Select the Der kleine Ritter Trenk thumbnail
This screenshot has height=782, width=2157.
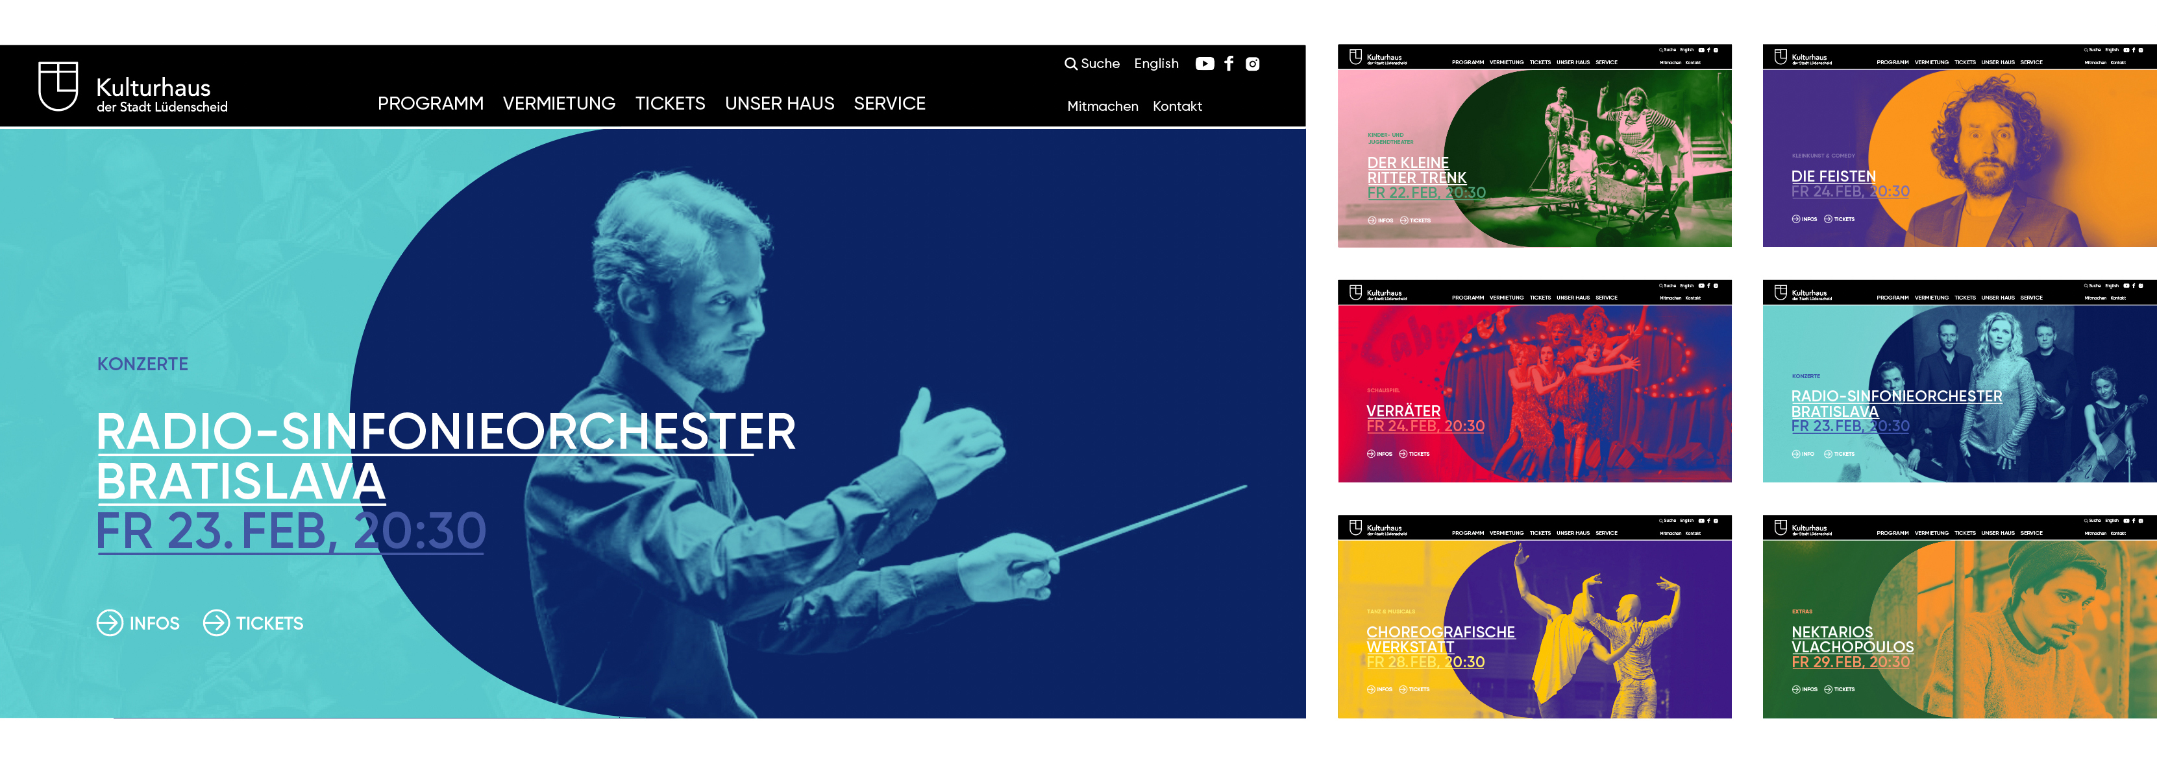coord(1534,145)
